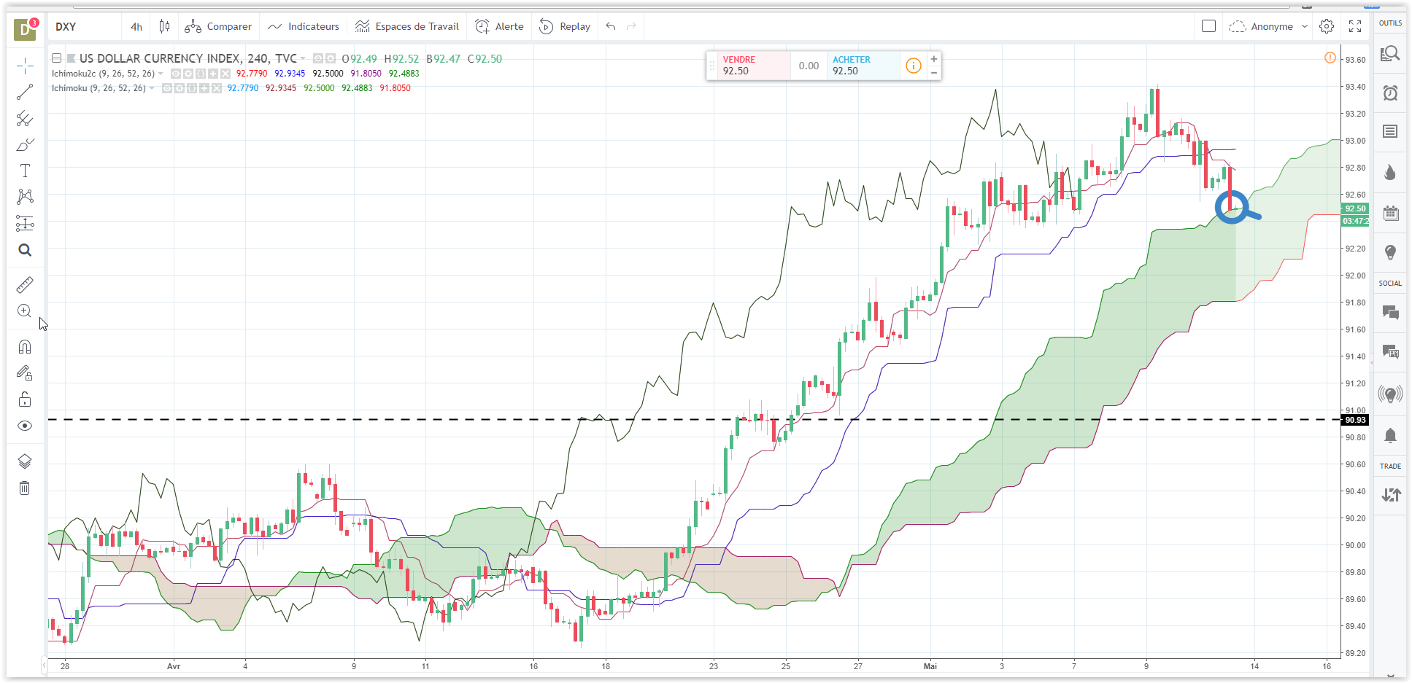Select the text annotation tool
1412x683 pixels.
pos(25,171)
